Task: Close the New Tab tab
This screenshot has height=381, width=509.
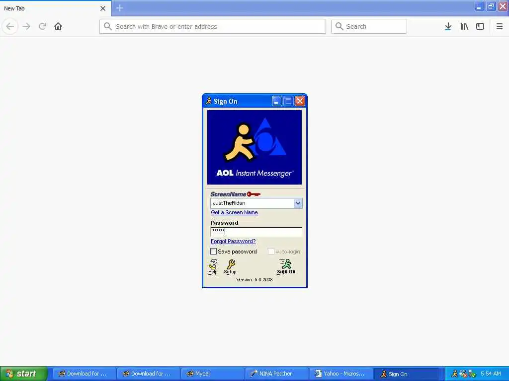Action: point(103,8)
